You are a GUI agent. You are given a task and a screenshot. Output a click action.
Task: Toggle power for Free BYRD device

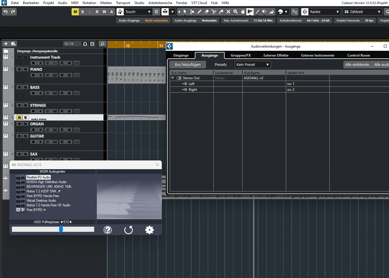tap(18, 210)
